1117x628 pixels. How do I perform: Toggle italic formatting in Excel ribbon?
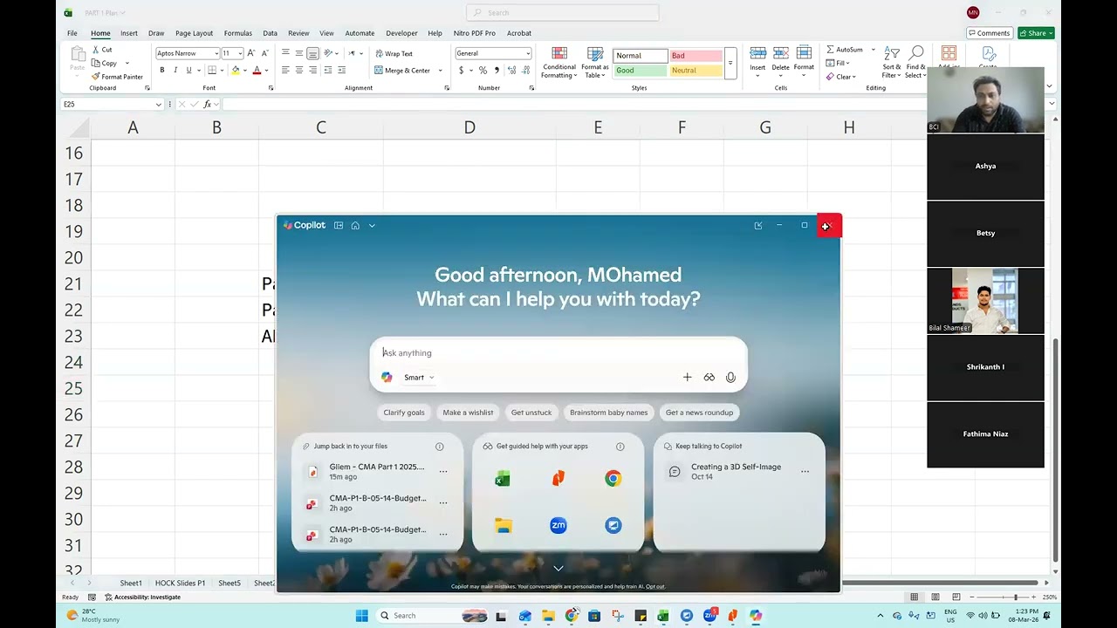pyautogui.click(x=175, y=70)
